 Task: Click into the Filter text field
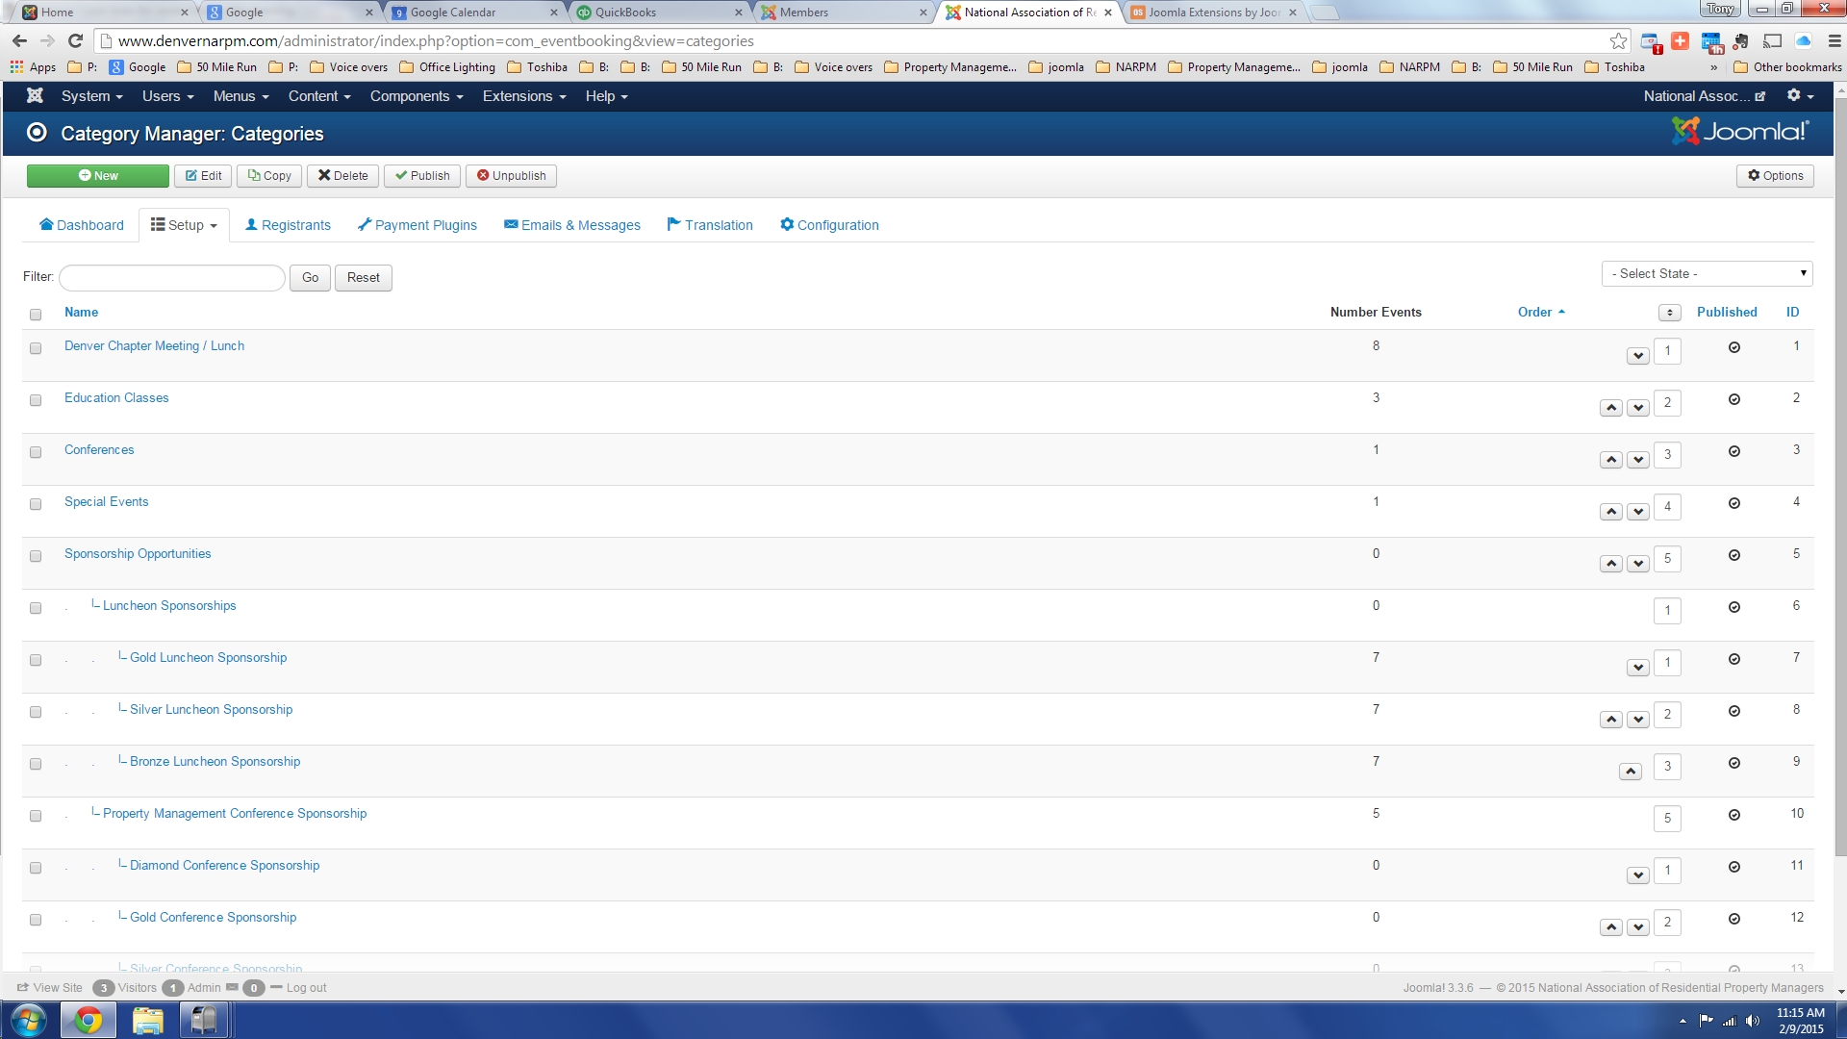(172, 278)
